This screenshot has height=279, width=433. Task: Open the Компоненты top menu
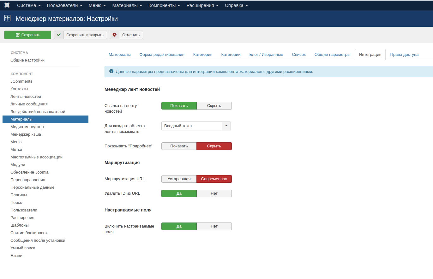click(164, 5)
